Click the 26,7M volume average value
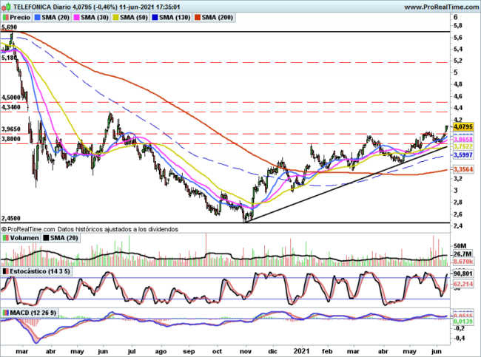Image resolution: width=481 pixels, height=357 pixels. click(x=462, y=254)
